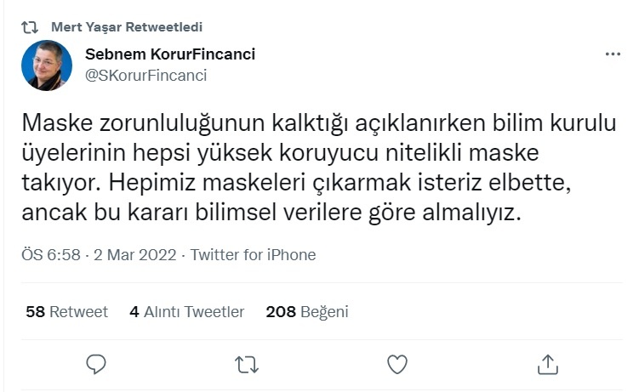Viewport: 639px width, 392px height.
Task: Click the small retweet icon beside Mert Yaşar
Action: pyautogui.click(x=30, y=26)
